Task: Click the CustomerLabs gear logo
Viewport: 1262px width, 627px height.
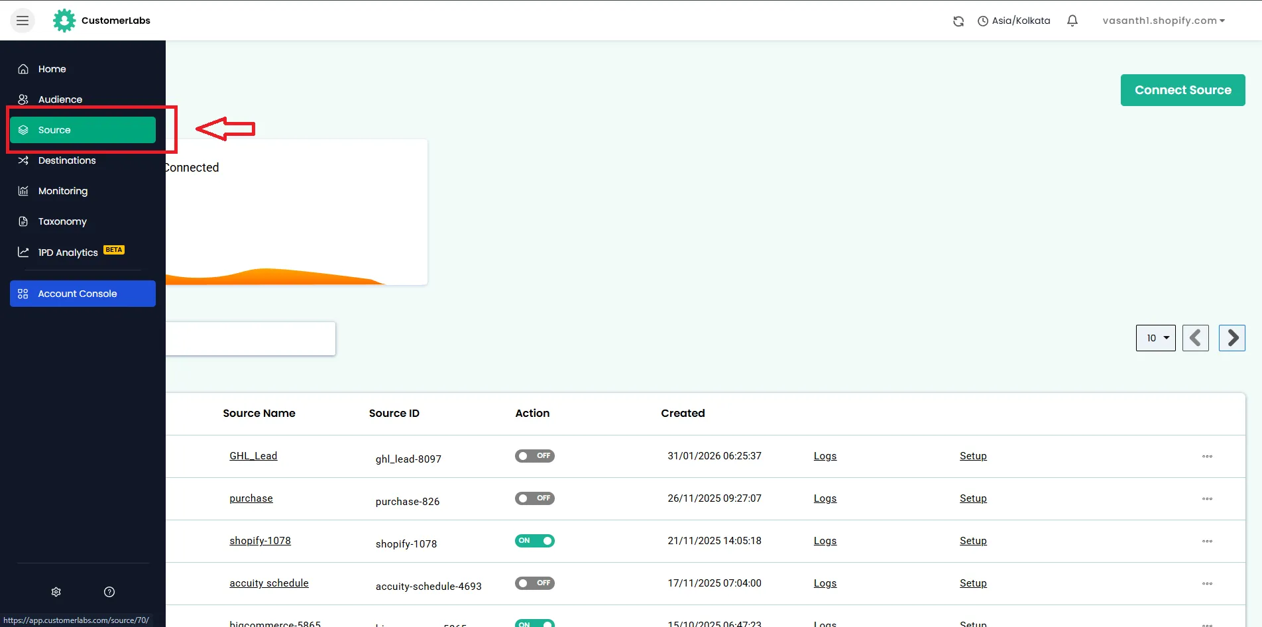Action: click(64, 21)
